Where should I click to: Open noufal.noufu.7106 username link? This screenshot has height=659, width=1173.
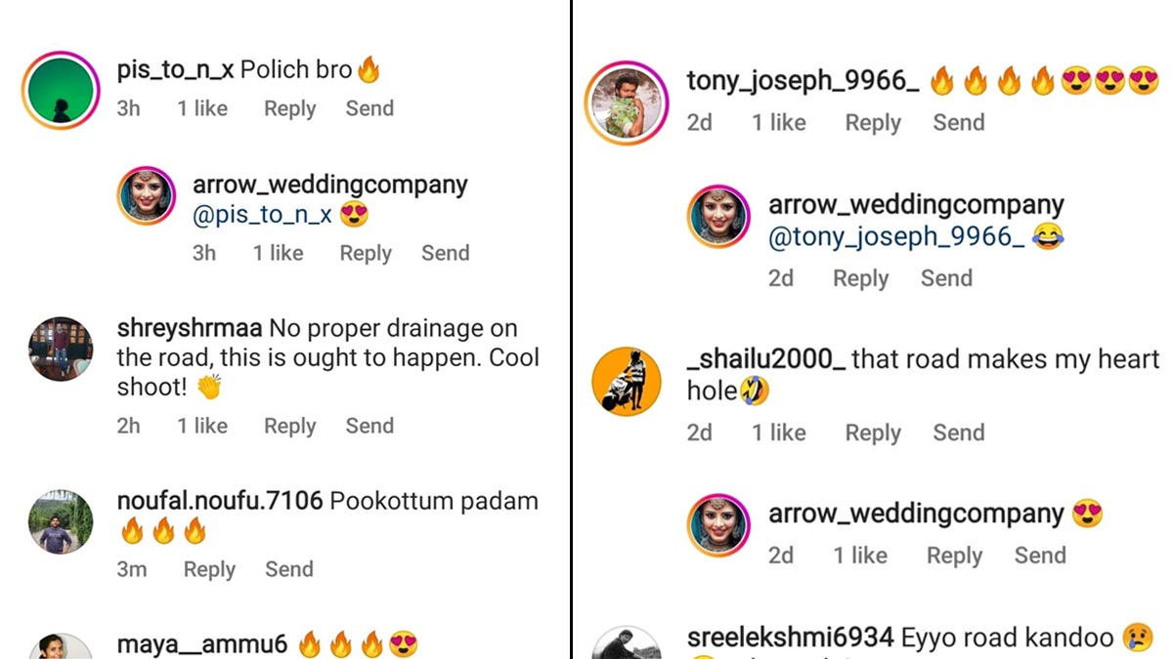219,501
